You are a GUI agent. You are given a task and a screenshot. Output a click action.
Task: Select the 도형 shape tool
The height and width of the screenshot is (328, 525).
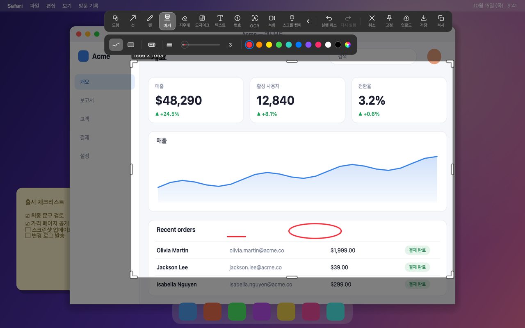(116, 21)
